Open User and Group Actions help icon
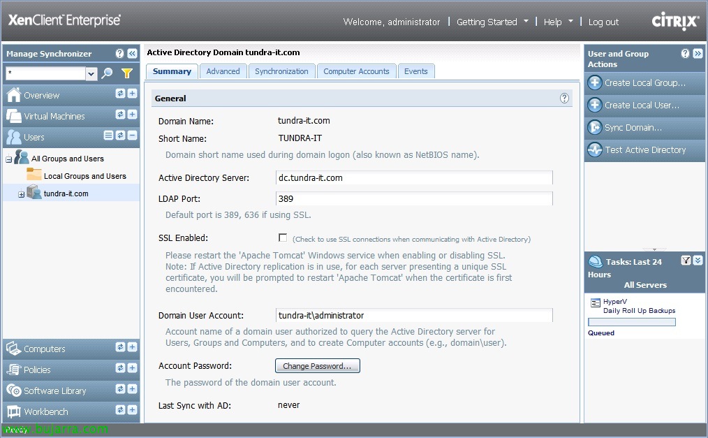Viewport: 708px width, 438px height. coord(686,54)
